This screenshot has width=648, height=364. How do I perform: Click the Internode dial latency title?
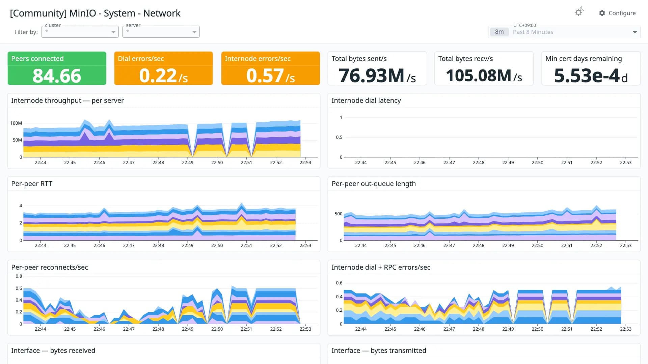[366, 100]
